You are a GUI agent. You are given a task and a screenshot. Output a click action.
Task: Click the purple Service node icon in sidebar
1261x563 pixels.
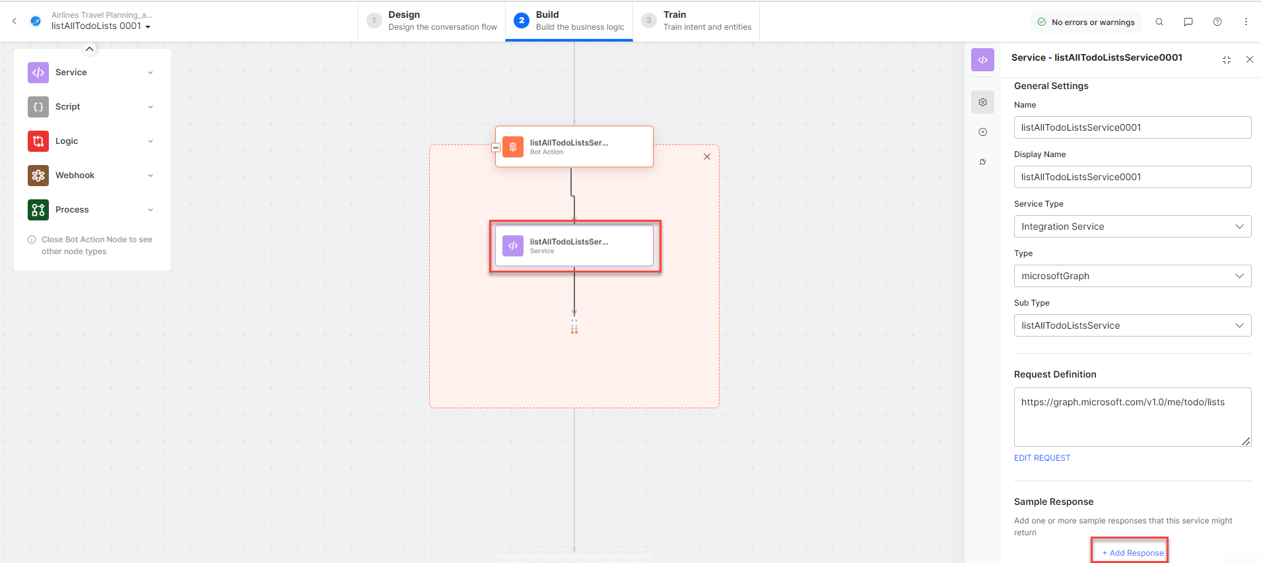[38, 73]
